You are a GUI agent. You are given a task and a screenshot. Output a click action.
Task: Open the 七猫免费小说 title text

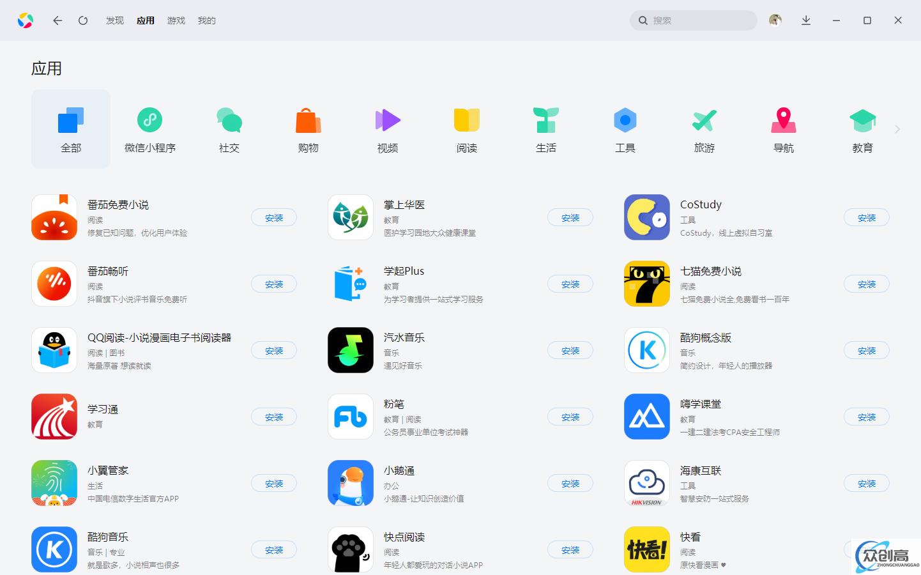[711, 271]
